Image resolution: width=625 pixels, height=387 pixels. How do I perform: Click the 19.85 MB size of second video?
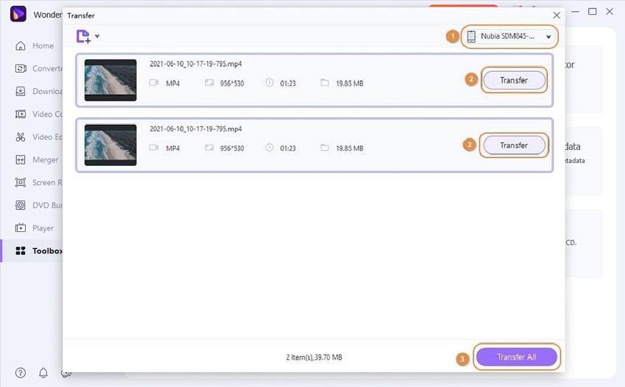coord(349,148)
